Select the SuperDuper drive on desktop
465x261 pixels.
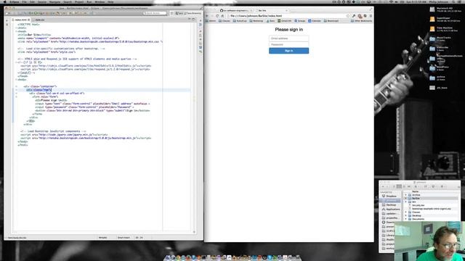[x=432, y=20]
